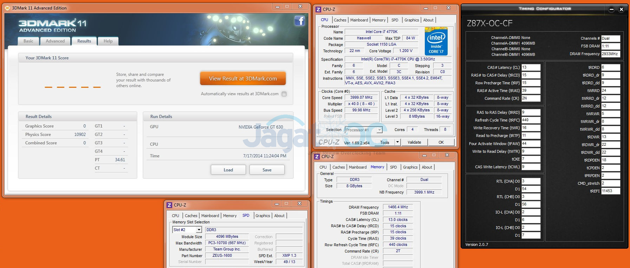This screenshot has width=630, height=268.
Task: Switch to the Advanced tab in 3DMark
Action: pyautogui.click(x=55, y=41)
